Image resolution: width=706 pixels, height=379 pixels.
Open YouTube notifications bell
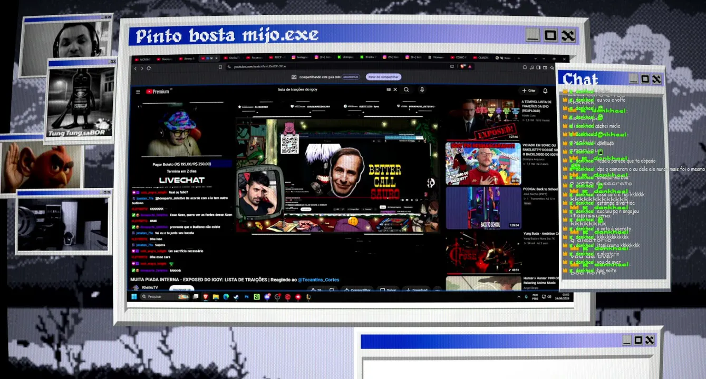[x=545, y=91]
